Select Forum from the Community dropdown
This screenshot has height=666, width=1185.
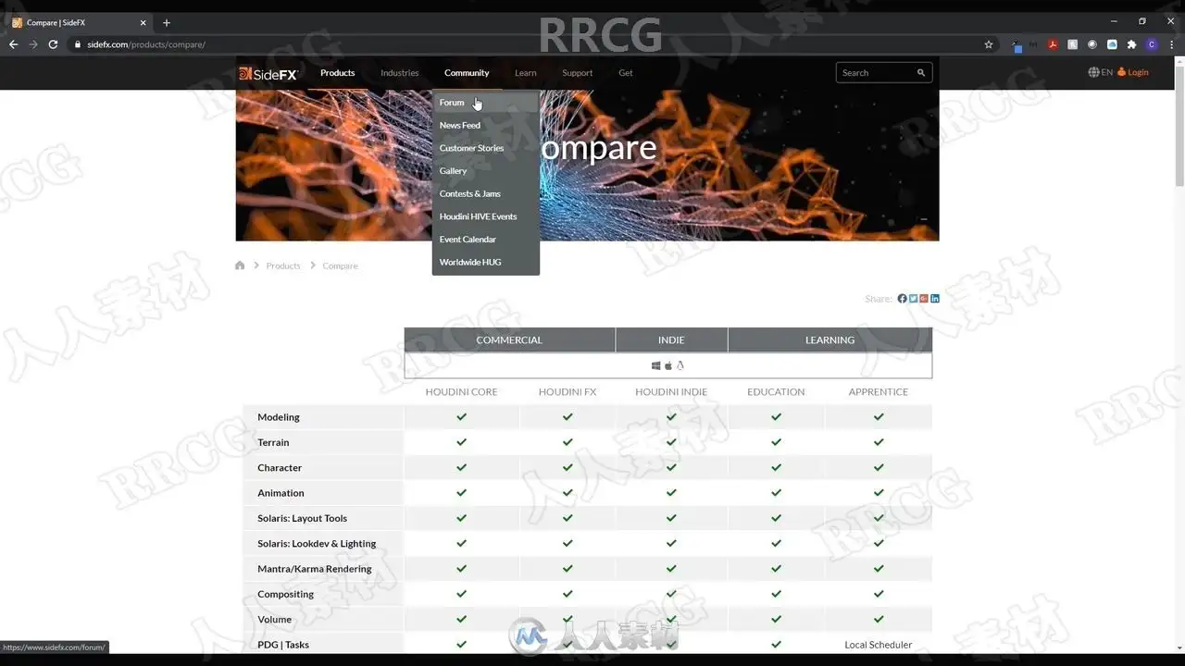click(x=486, y=103)
